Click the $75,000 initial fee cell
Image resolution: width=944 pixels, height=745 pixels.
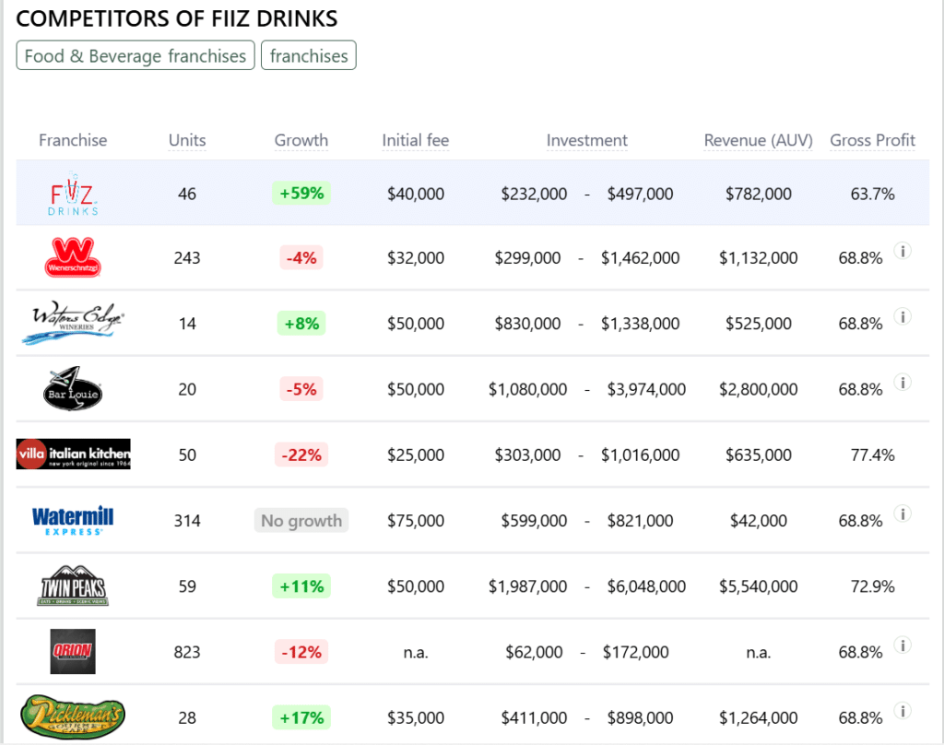coord(416,521)
